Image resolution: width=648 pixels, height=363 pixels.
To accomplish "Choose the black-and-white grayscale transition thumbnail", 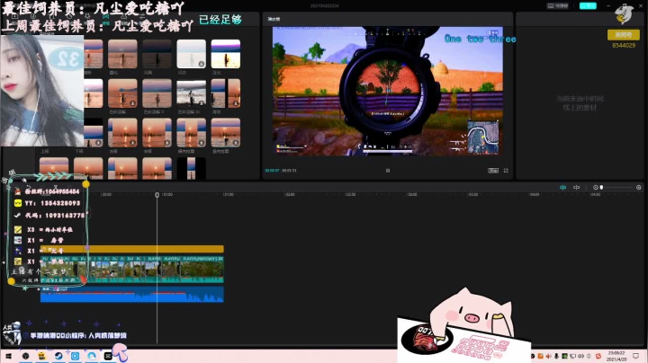I will coord(191,93).
